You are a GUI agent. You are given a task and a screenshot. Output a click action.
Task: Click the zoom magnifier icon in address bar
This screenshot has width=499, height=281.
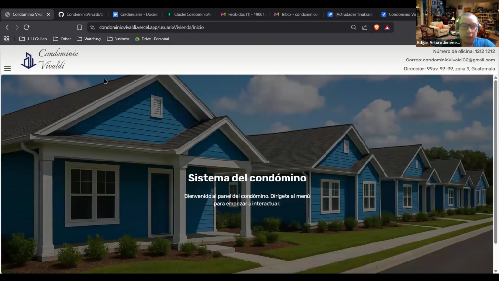pyautogui.click(x=354, y=28)
